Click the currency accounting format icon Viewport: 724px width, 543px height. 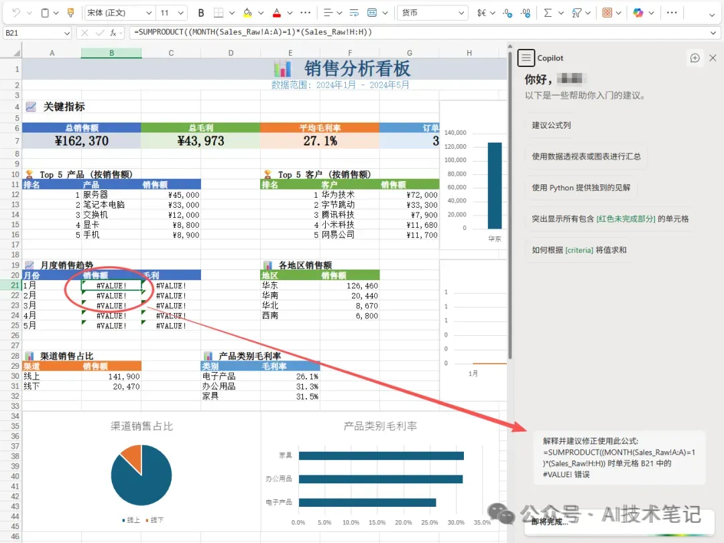click(x=481, y=13)
